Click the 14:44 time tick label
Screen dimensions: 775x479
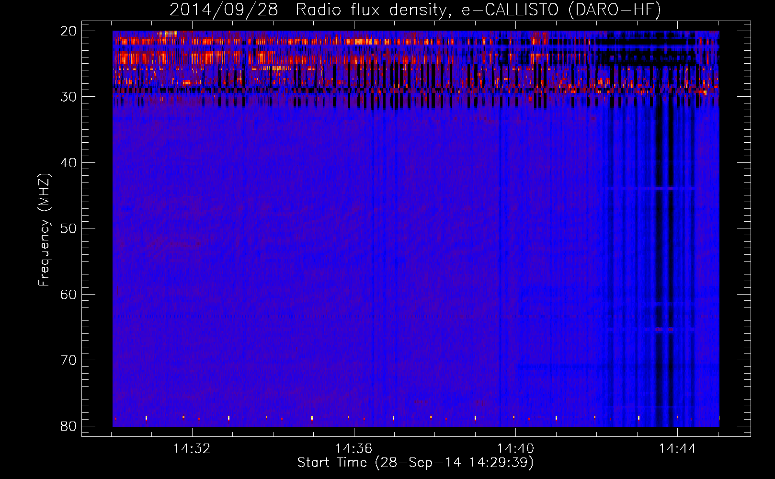[677, 449]
